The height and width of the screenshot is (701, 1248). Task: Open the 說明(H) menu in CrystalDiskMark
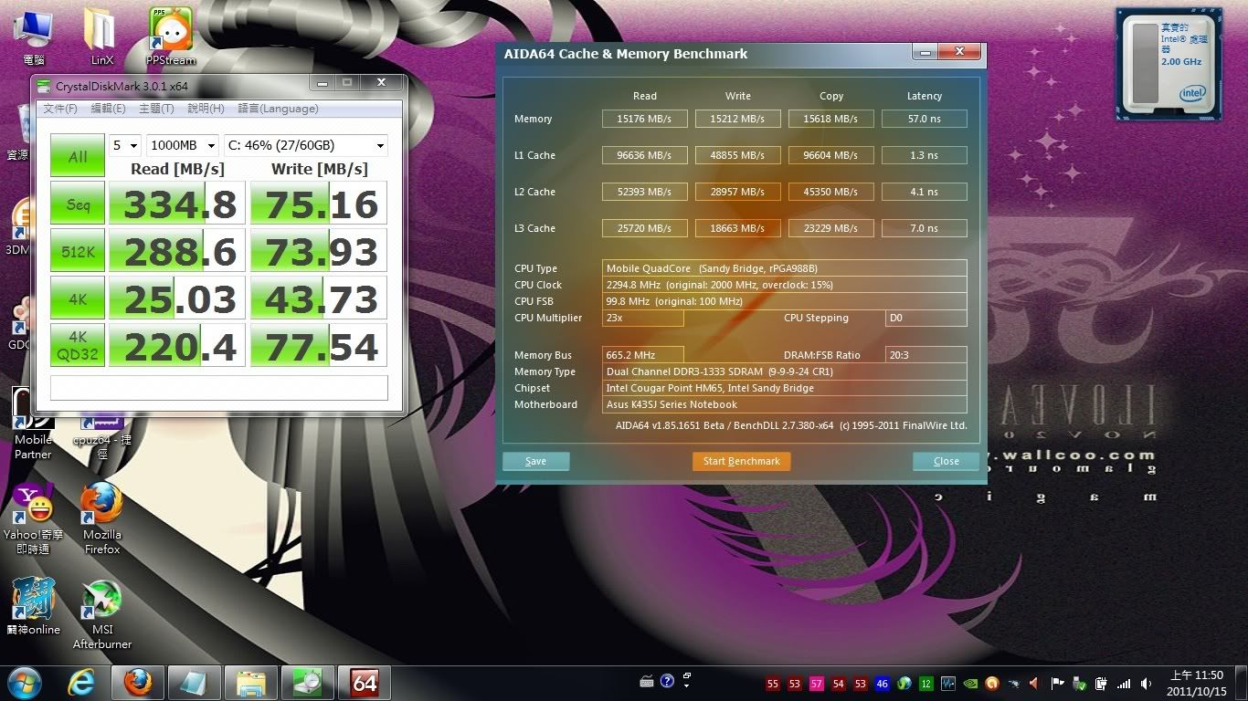coord(206,109)
